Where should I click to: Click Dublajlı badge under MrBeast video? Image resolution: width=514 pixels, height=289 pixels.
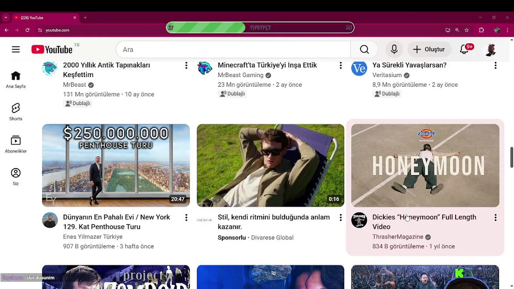pyautogui.click(x=78, y=103)
